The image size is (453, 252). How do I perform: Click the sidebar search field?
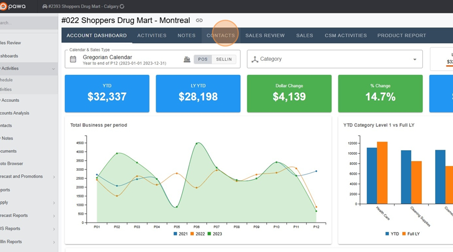pos(28,23)
